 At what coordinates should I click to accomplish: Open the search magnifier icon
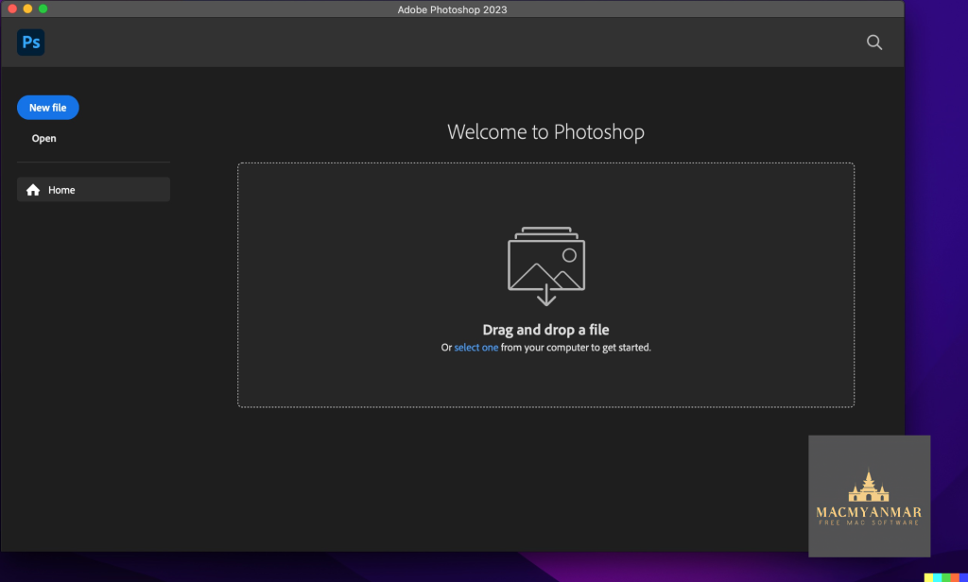pos(874,42)
